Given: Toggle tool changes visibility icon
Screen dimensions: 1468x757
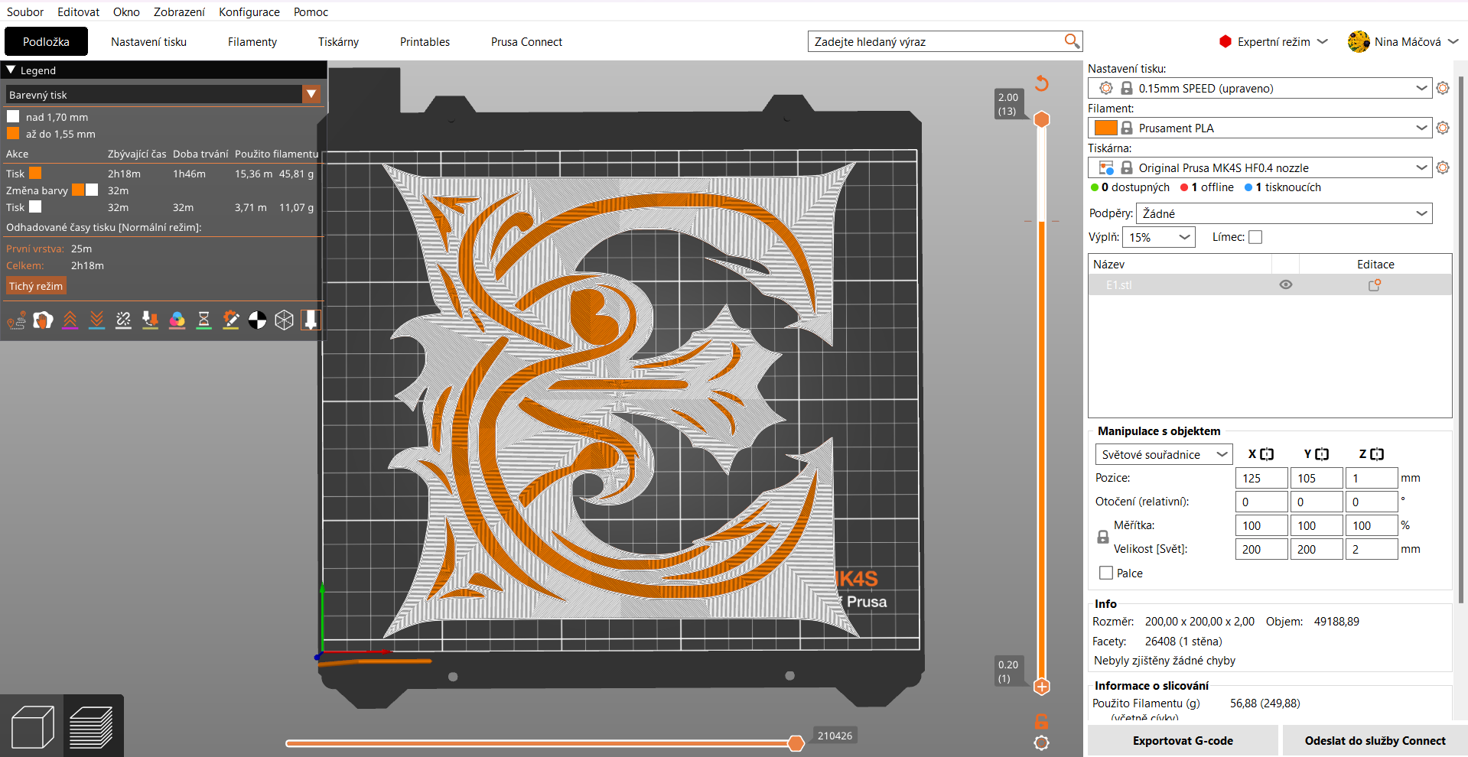Looking at the screenshot, I should [151, 320].
